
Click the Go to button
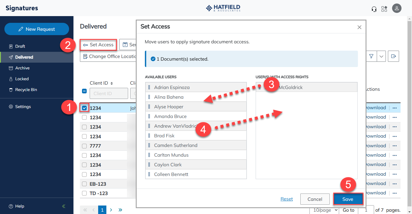[349, 210]
